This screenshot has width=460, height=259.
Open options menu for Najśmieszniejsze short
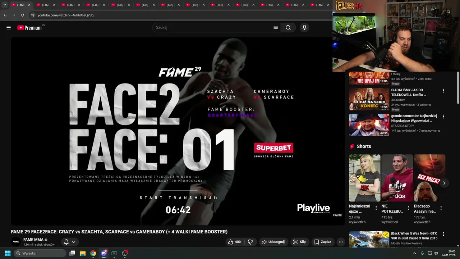(x=376, y=208)
